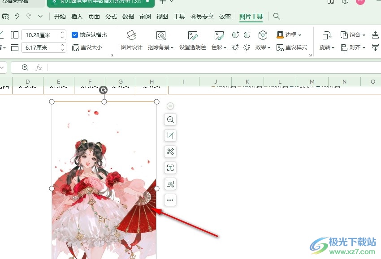Open the print preview icon in the quick toolbar
The width and height of the screenshot is (381, 259).
click(5, 16)
